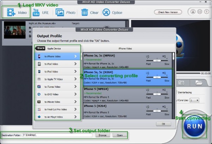The height and width of the screenshot is (144, 212).
Task: Open the CPU Core Use dropdown
Action: click(194, 100)
